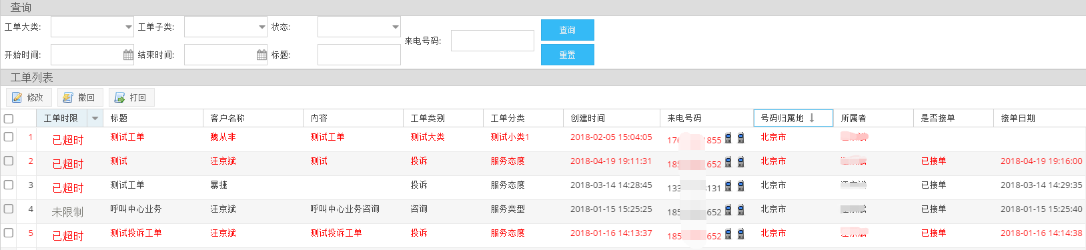
Task: Click the 撤回 withdraw icon button
Action: [x=80, y=97]
